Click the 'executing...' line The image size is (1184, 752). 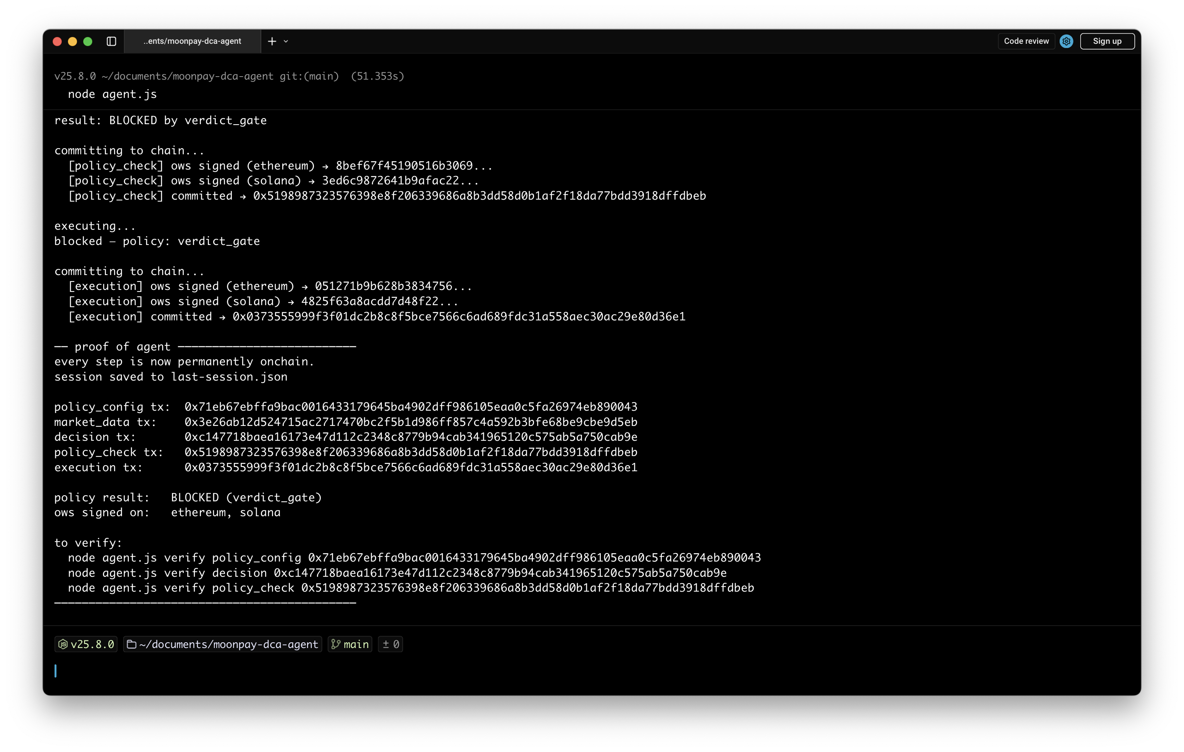coord(95,226)
